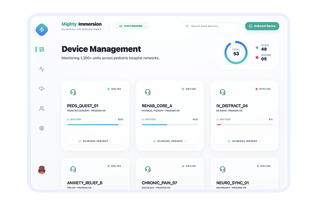Expand Clinical Insight on IV_DISTRACT_04
320x206 pixels.
(244, 141)
